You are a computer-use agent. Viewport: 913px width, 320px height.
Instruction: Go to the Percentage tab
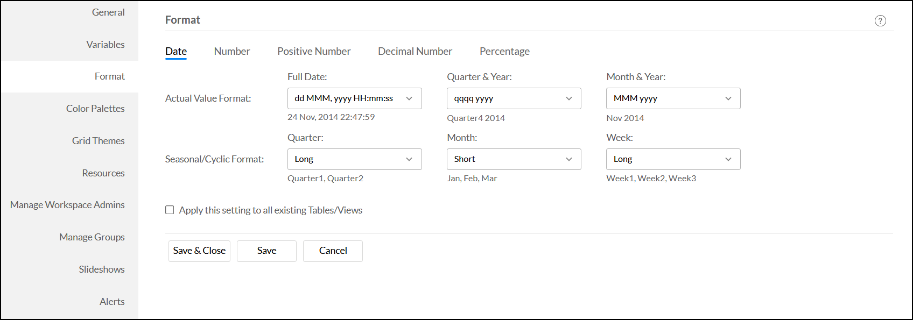(504, 52)
